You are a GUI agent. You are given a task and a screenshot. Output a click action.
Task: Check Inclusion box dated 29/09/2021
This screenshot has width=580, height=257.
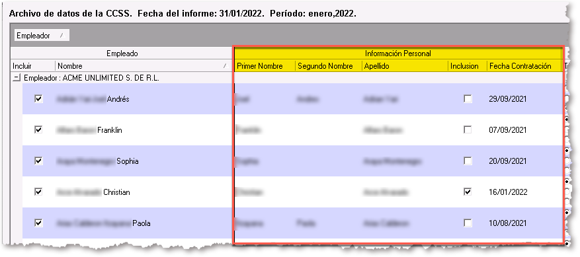click(x=468, y=98)
